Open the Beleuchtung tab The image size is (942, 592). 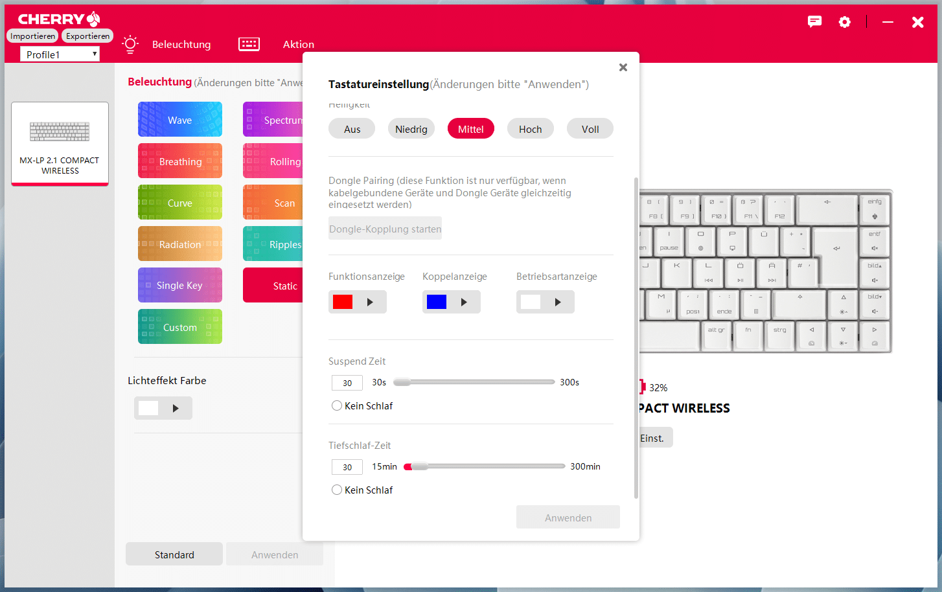181,44
